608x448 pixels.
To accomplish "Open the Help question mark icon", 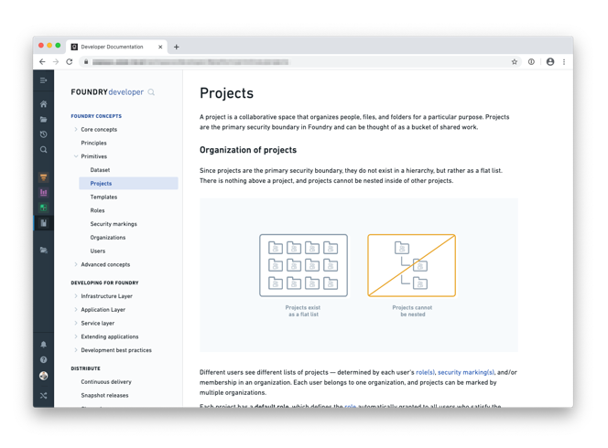I will pos(43,359).
